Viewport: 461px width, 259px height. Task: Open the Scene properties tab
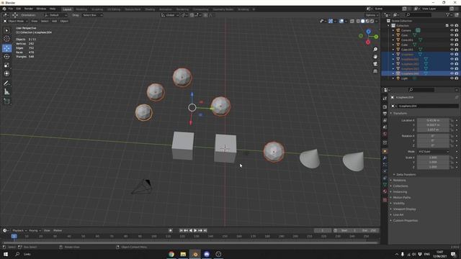pos(385,127)
